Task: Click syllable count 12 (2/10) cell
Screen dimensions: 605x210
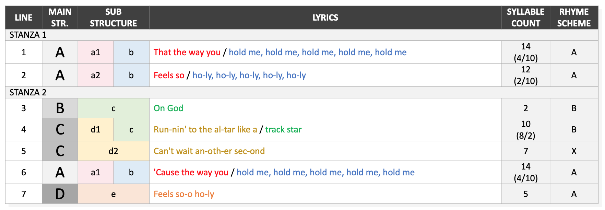Action: (525, 75)
